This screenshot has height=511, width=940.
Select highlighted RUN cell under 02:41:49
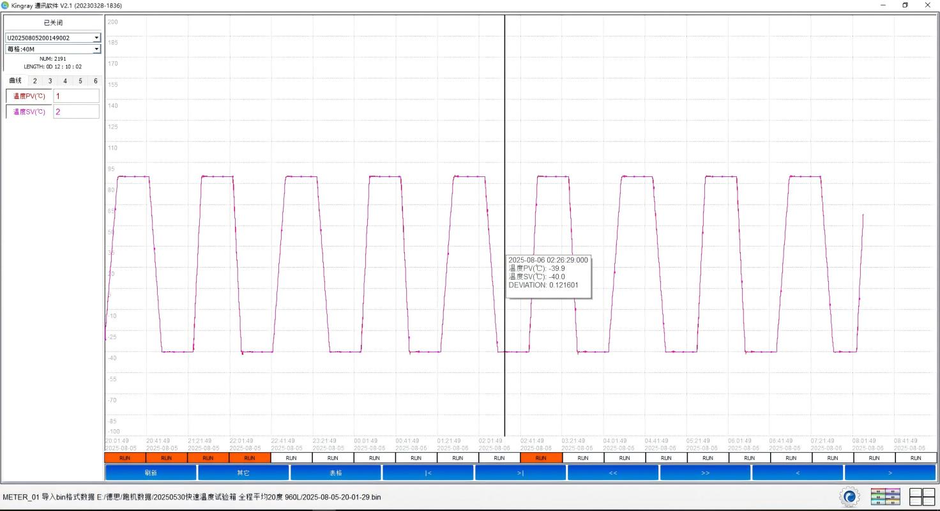tap(542, 458)
